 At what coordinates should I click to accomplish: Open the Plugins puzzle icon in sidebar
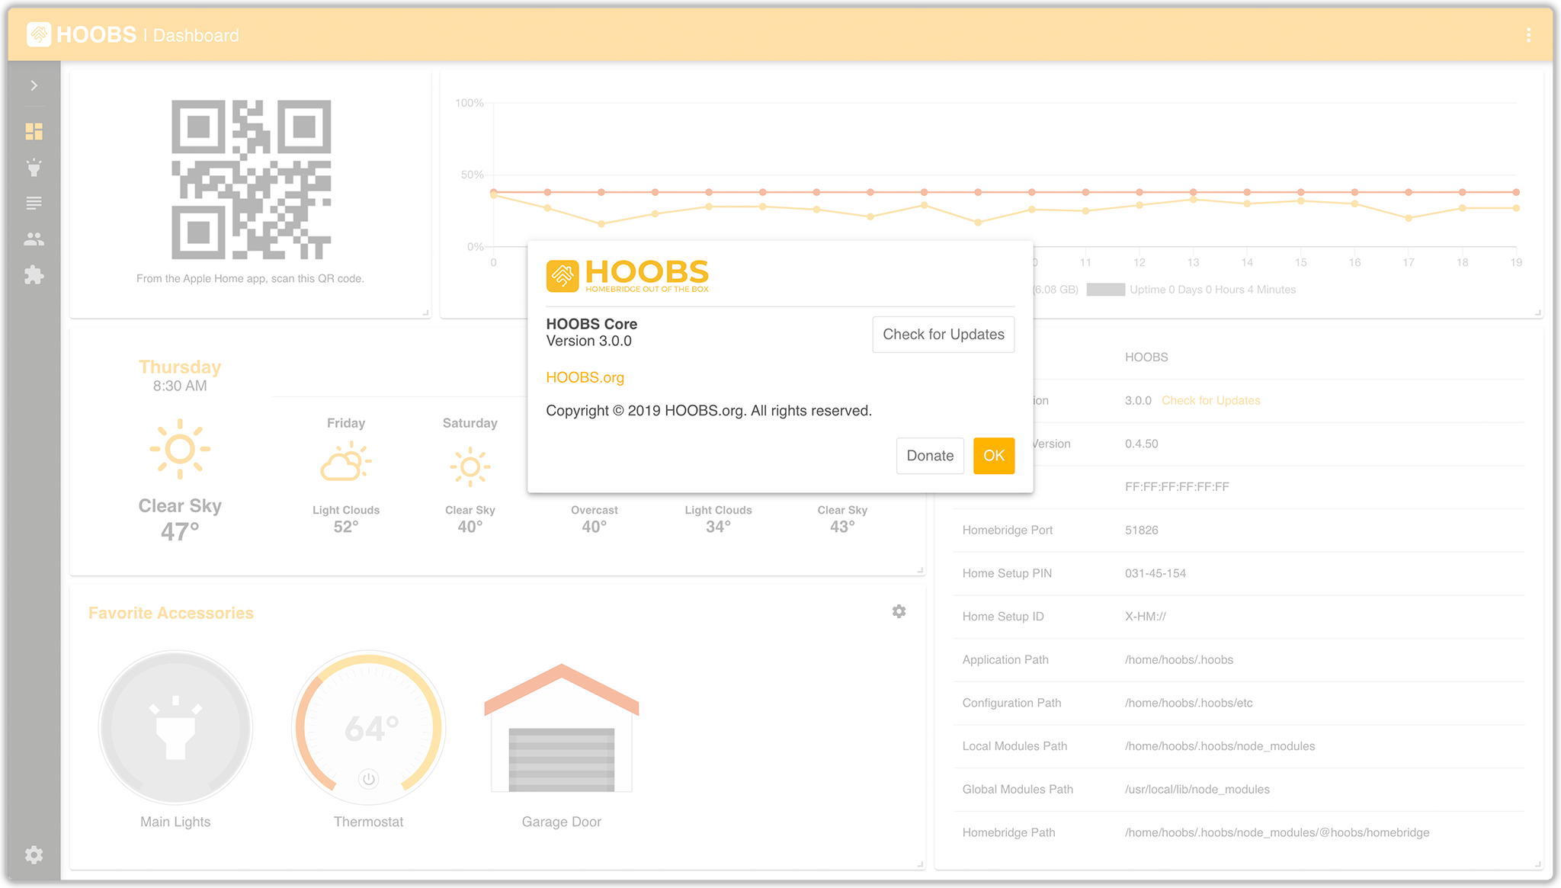click(x=34, y=275)
